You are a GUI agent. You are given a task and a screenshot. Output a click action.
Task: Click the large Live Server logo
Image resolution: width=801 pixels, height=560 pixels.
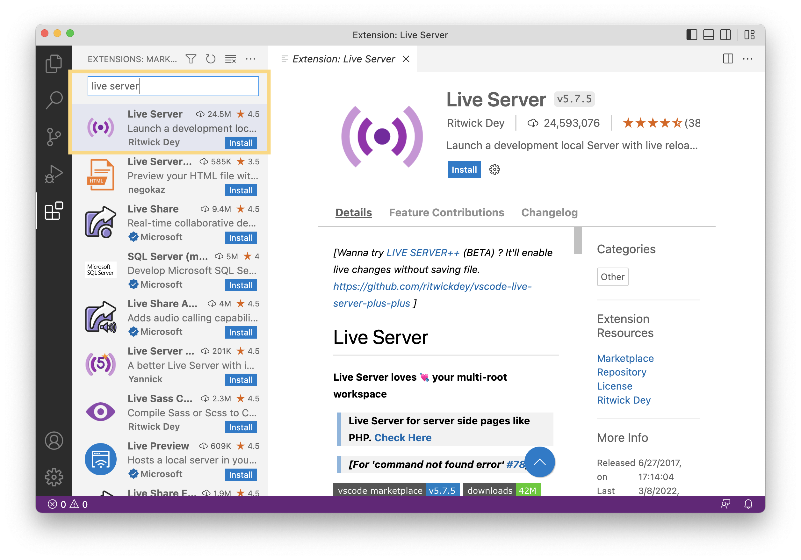(x=382, y=136)
